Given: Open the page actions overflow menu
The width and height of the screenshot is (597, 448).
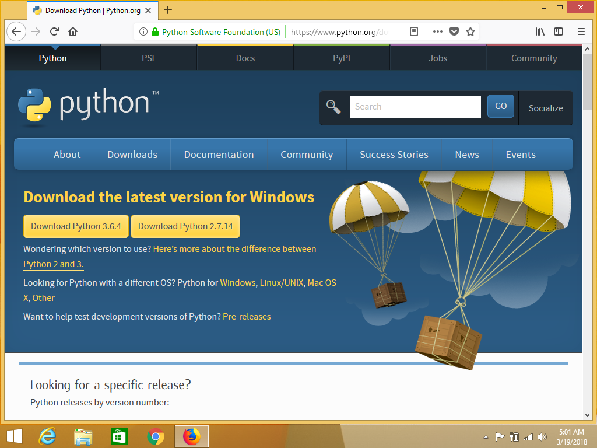Looking at the screenshot, I should click(437, 32).
